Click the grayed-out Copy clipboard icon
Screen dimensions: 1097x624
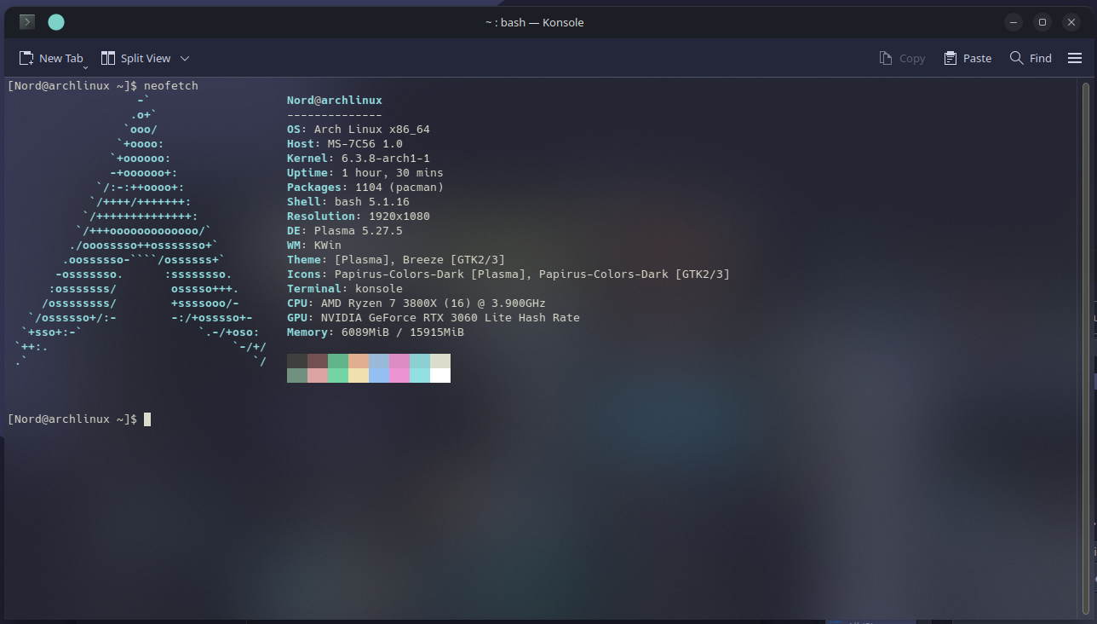[887, 57]
